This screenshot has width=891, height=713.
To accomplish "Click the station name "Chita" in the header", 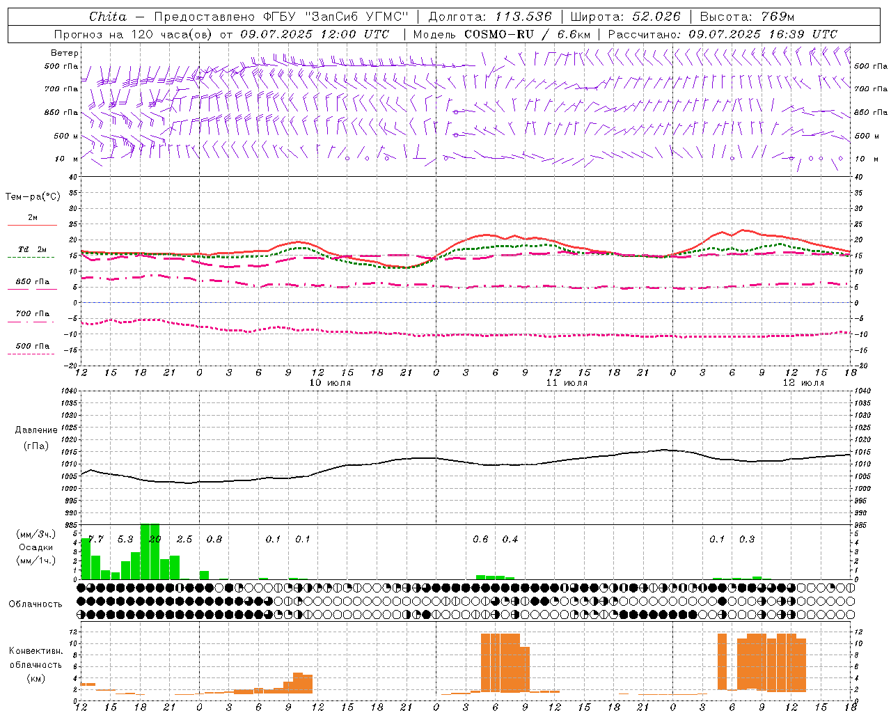I will pyautogui.click(x=108, y=17).
